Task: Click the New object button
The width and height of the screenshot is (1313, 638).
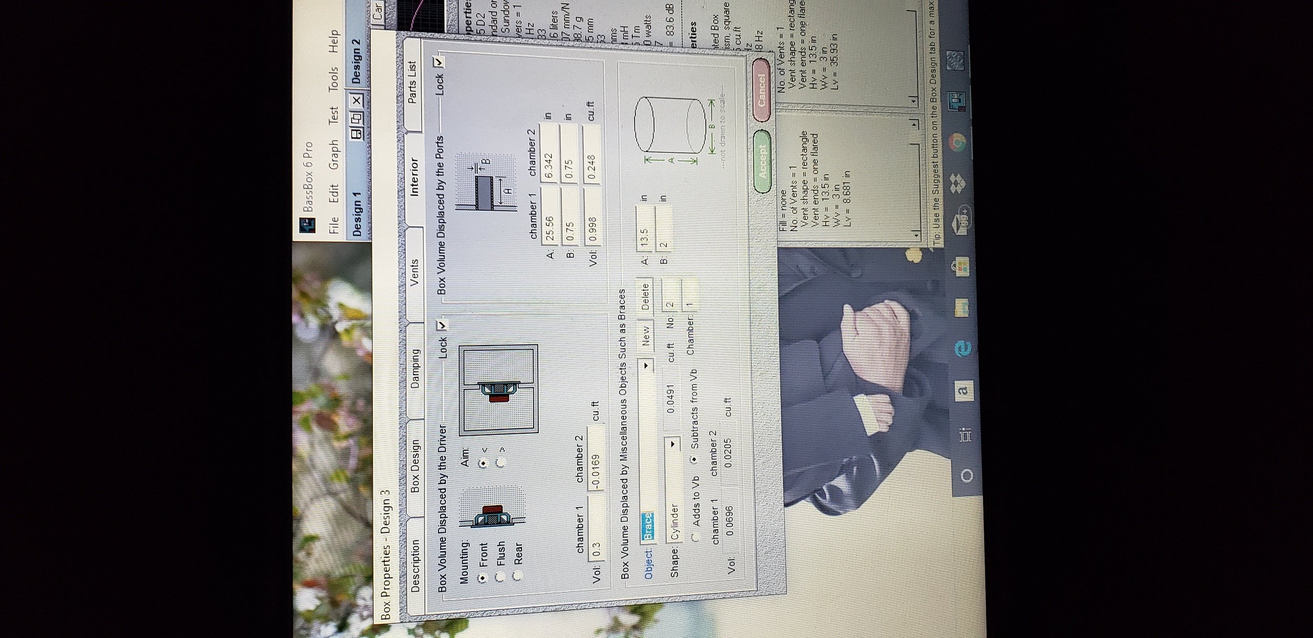Action: 645,336
